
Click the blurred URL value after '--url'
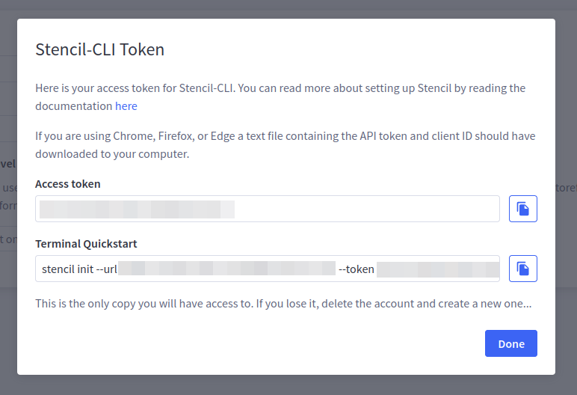[x=226, y=269]
